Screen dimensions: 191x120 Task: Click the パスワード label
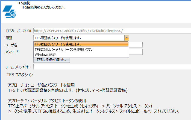click(12, 52)
